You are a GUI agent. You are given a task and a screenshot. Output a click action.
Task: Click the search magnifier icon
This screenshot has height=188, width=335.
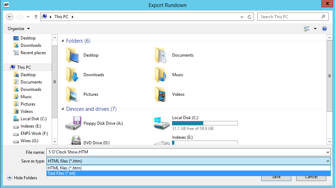tap(323, 17)
